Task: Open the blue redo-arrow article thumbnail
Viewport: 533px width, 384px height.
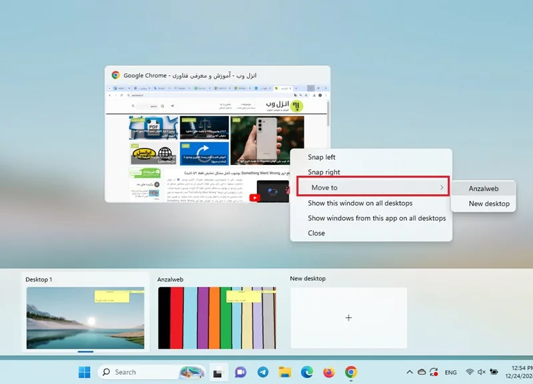Action: pyautogui.click(x=205, y=153)
